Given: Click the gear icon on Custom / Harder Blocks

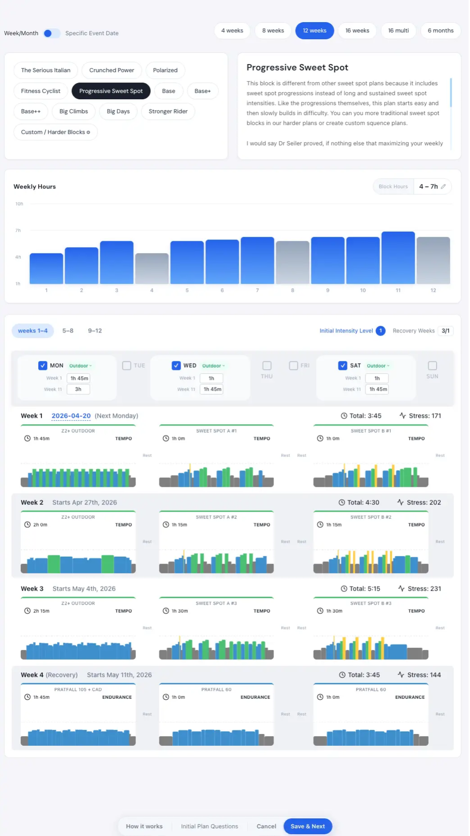Looking at the screenshot, I should 88,132.
